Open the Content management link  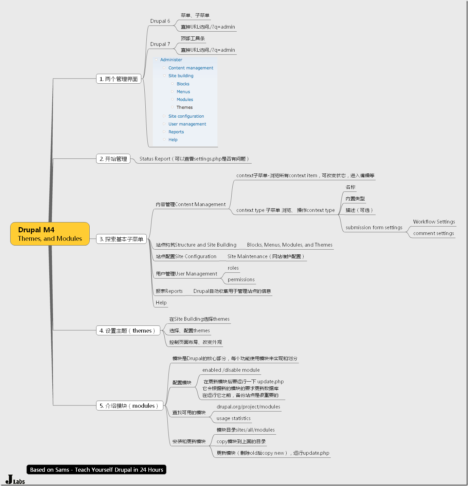point(191,68)
